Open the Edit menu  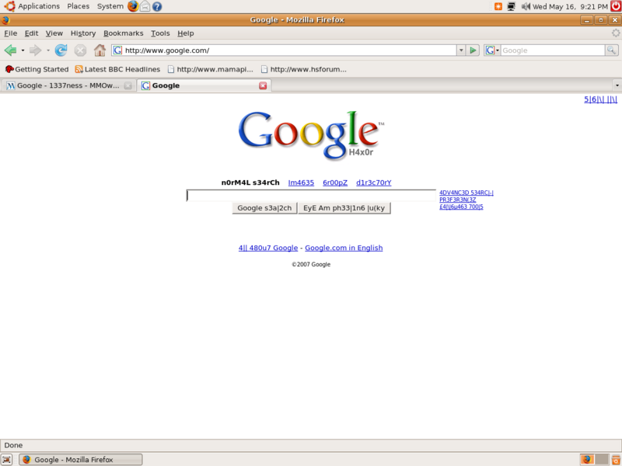(31, 33)
